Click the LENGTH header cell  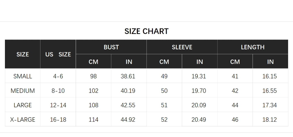253,47
